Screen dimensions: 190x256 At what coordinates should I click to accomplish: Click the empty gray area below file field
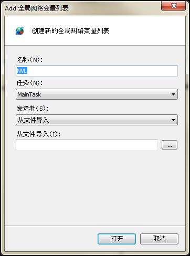[95, 188]
